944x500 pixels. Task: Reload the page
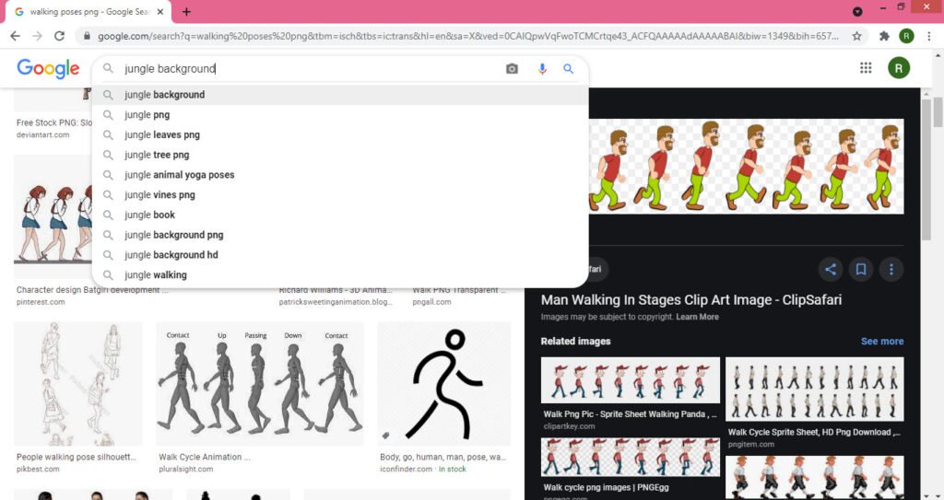point(59,36)
